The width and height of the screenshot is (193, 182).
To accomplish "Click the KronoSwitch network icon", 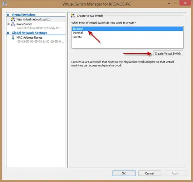I will 13,24.
